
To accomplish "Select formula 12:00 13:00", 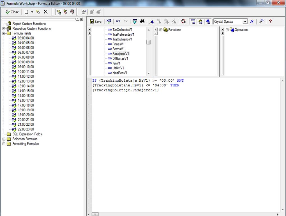I will click(x=26, y=81).
